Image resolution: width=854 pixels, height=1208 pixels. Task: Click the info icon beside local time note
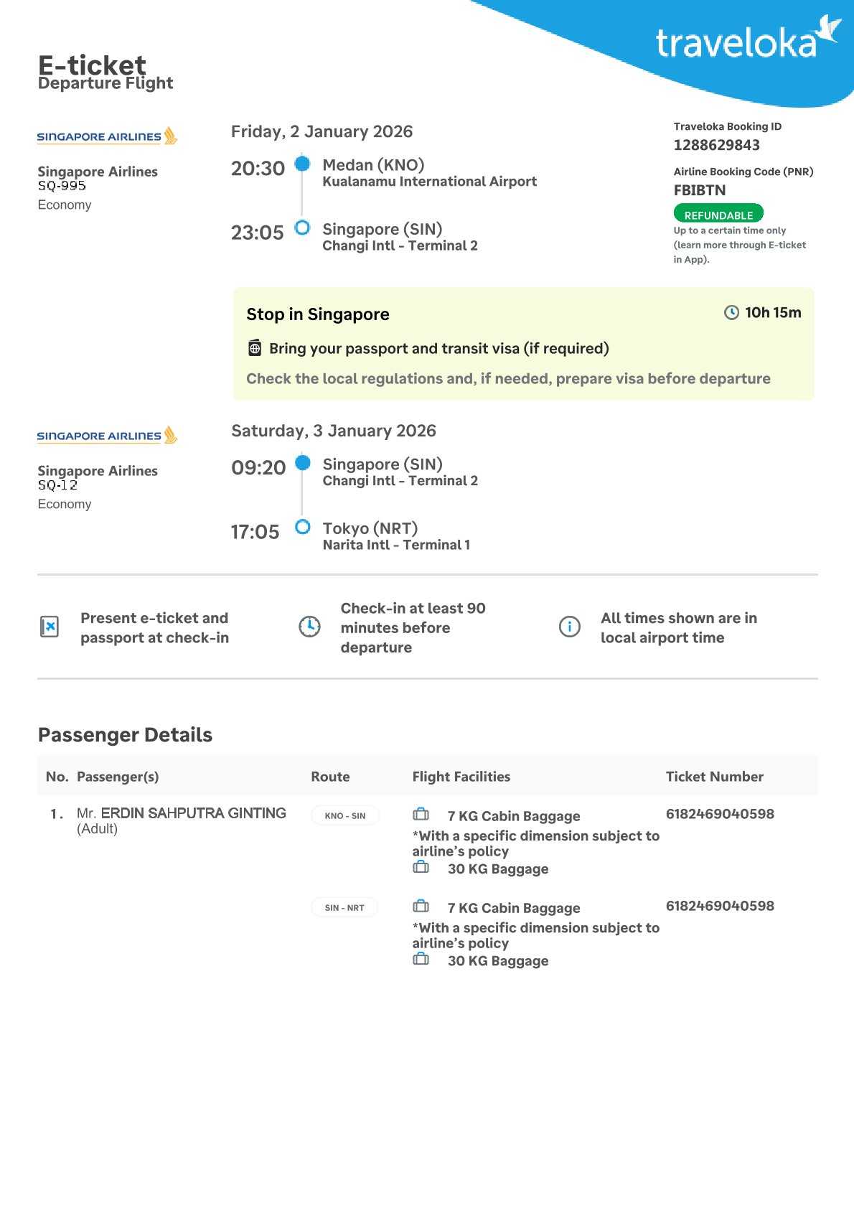(x=569, y=627)
